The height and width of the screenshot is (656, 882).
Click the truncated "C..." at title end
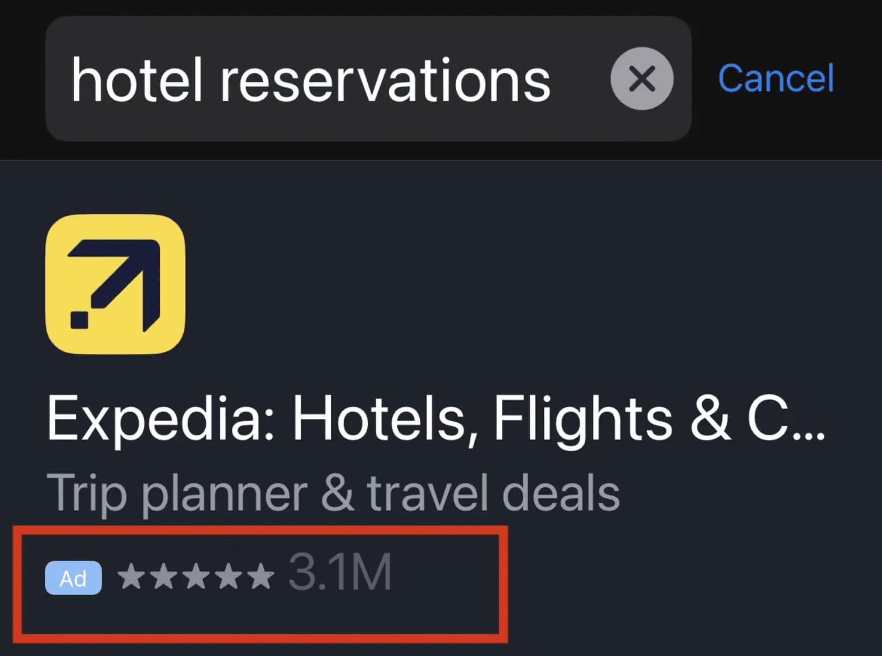click(x=786, y=419)
